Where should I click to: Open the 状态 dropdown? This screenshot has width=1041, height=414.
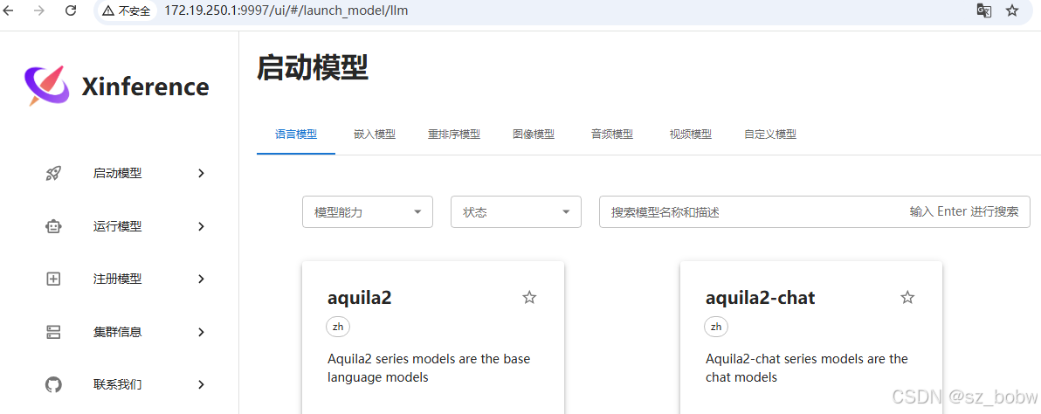point(516,212)
